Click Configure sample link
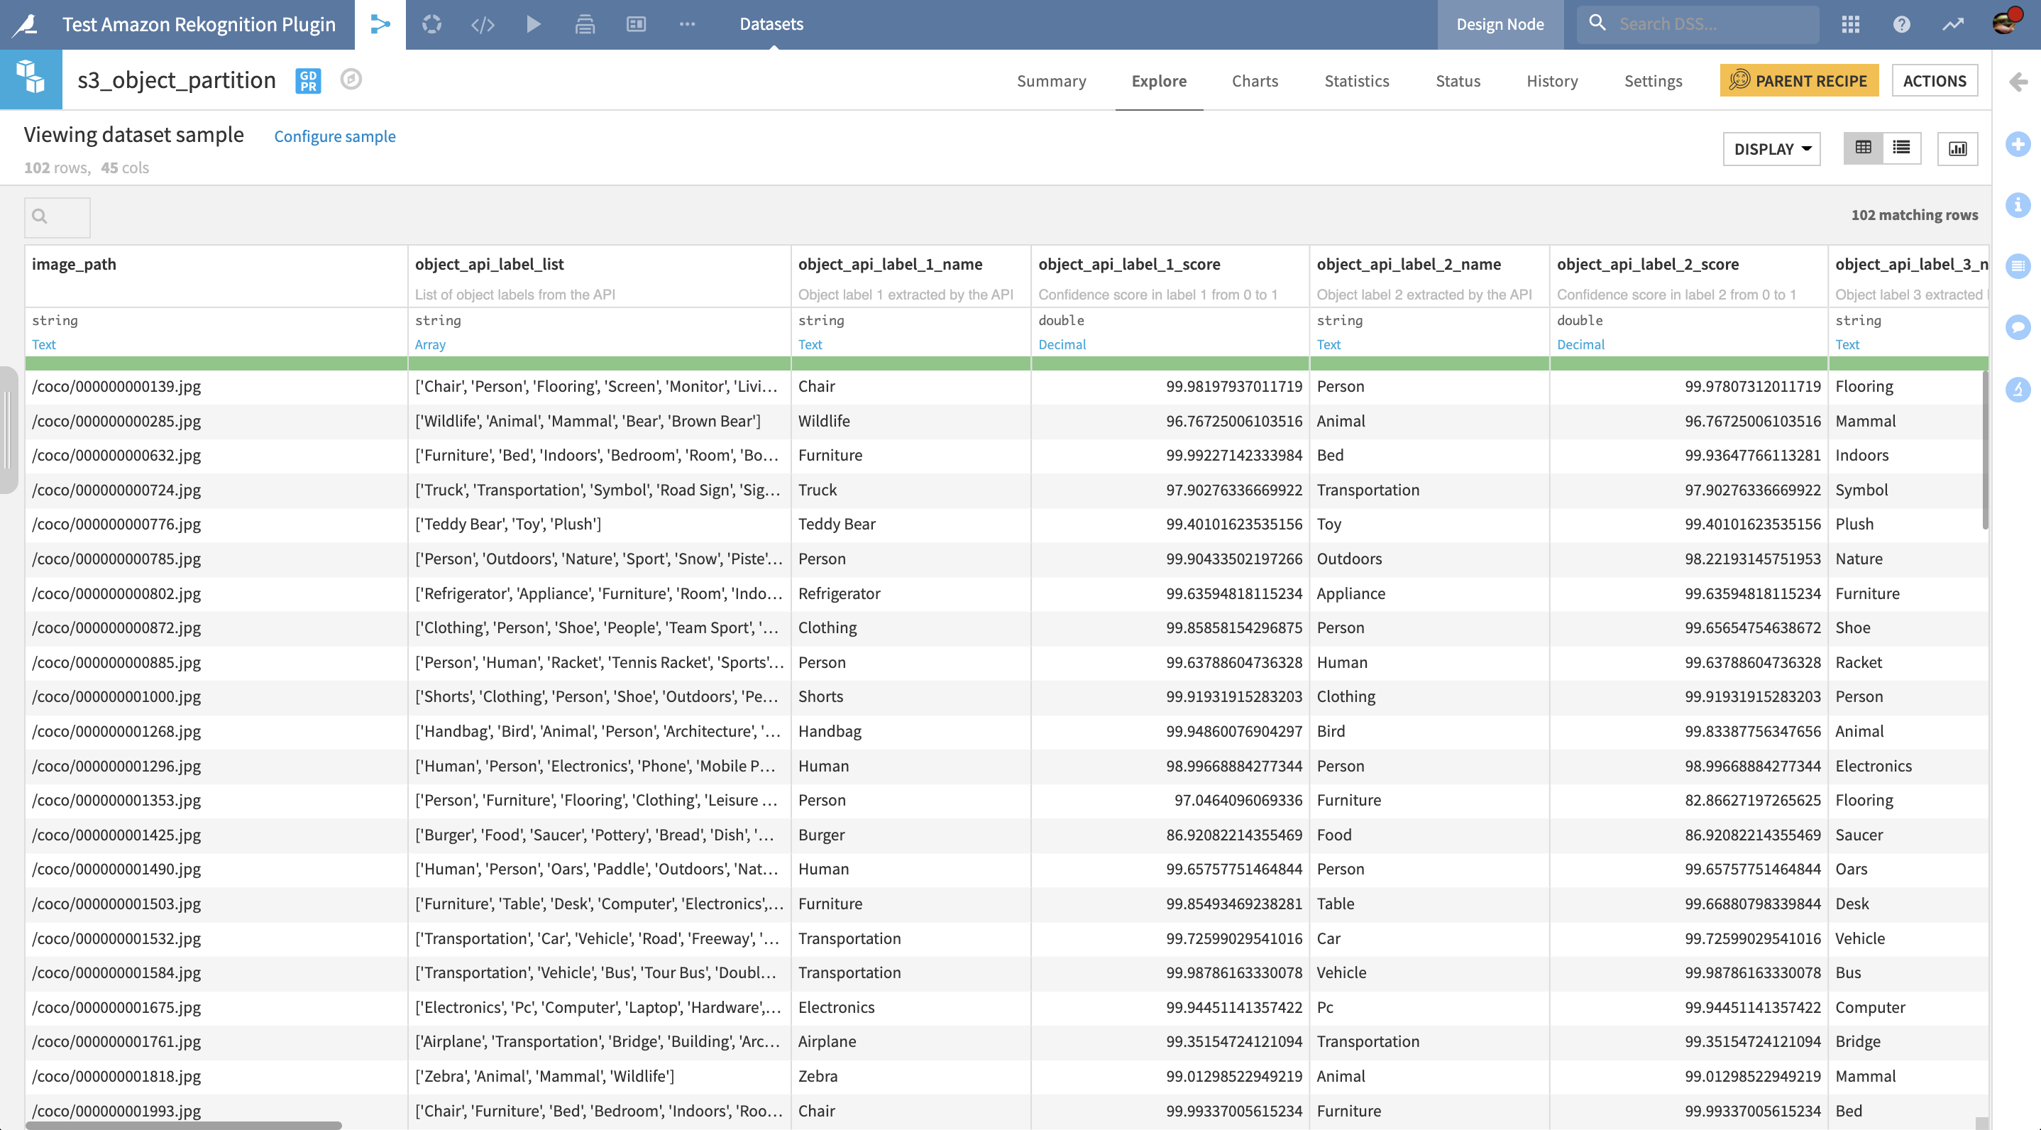This screenshot has width=2041, height=1130. tap(334, 135)
